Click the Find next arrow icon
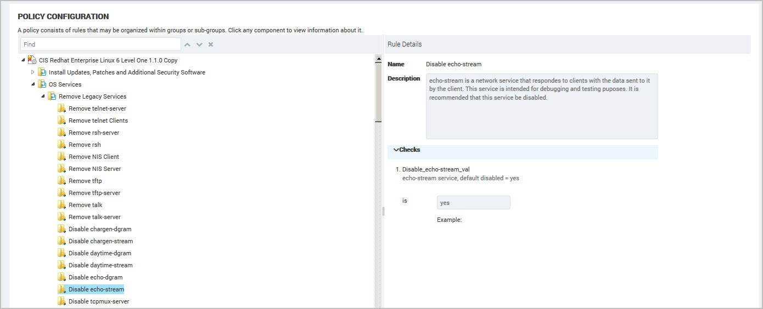This screenshot has width=763, height=309. [x=199, y=44]
